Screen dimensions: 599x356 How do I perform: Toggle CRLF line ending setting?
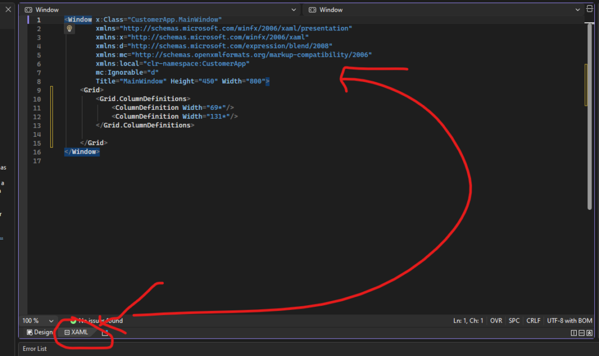point(533,320)
